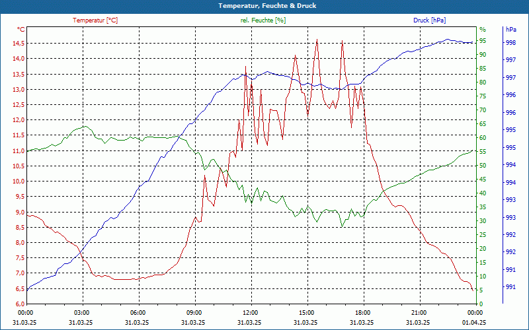Click the pressure axis value "998"

click(x=510, y=43)
